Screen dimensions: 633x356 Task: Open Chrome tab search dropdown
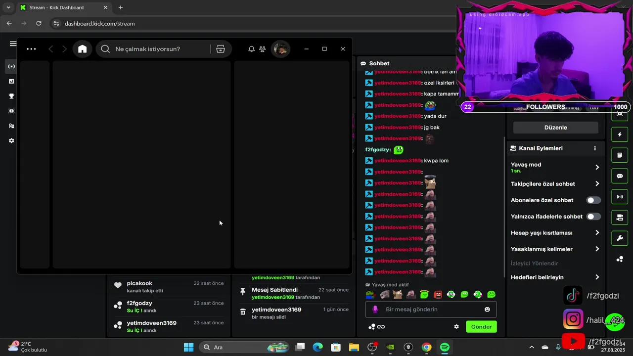[x=8, y=7]
